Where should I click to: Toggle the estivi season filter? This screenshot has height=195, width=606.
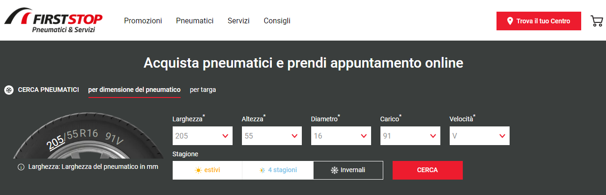pyautogui.click(x=207, y=170)
